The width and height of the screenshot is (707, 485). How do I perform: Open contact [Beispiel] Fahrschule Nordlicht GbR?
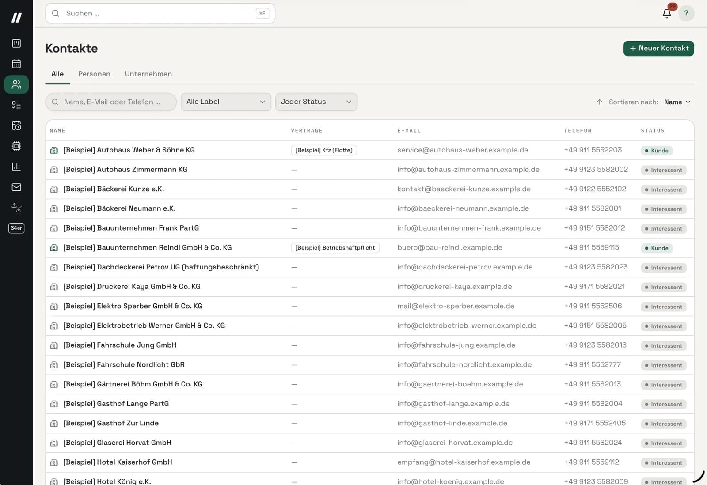124,365
